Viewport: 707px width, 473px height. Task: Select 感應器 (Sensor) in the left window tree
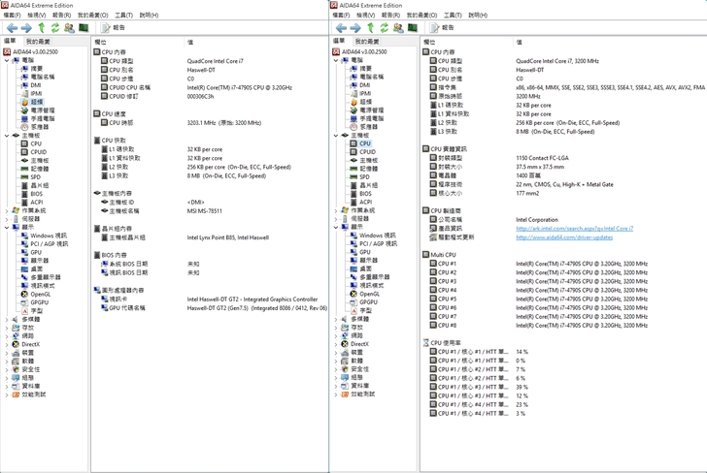(39, 127)
